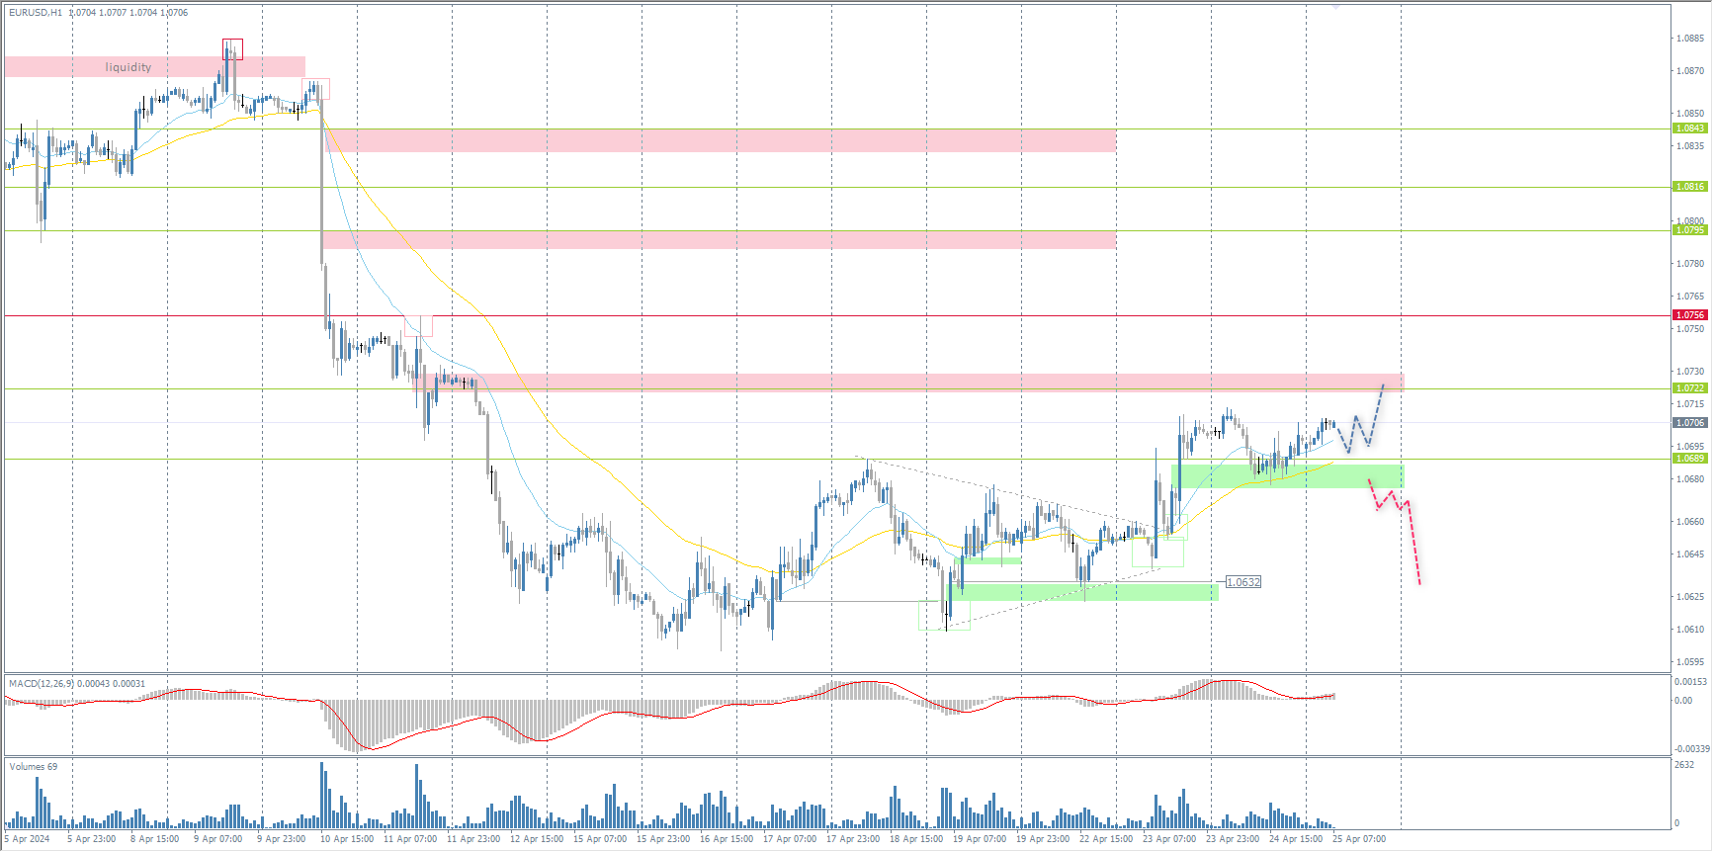Click the green 1.0689 price level tag

click(1689, 459)
